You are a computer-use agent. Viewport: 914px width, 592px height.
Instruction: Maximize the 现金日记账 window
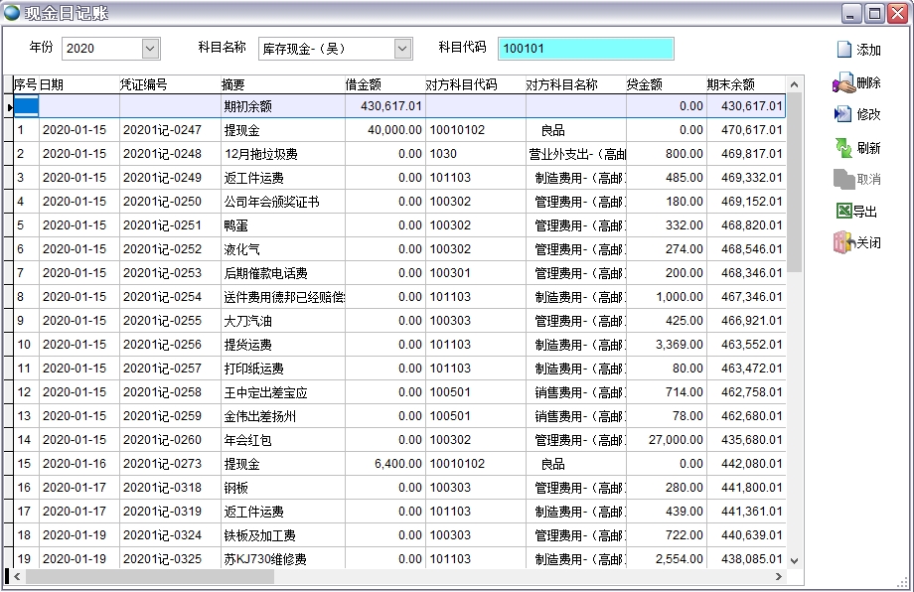[874, 13]
